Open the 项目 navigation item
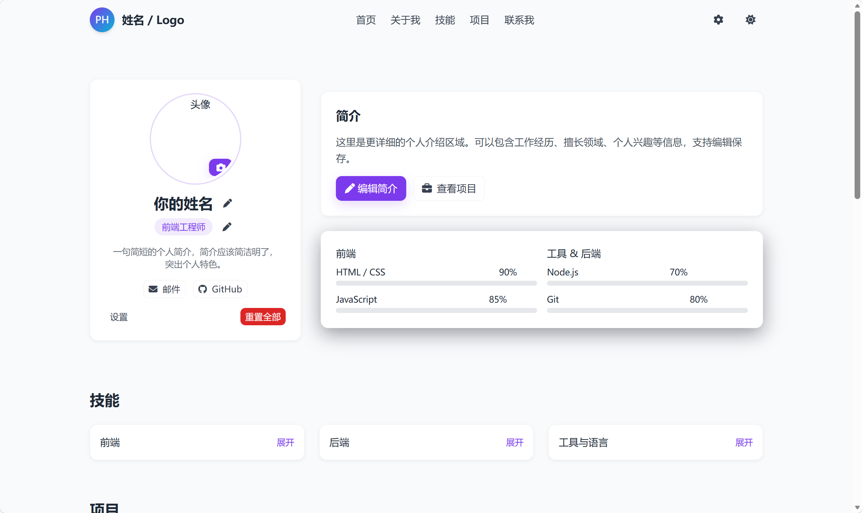 479,20
